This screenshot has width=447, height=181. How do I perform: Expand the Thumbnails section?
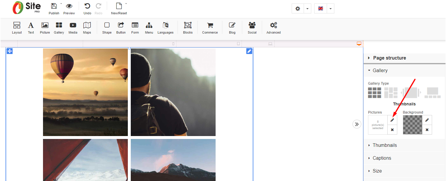[x=384, y=145]
